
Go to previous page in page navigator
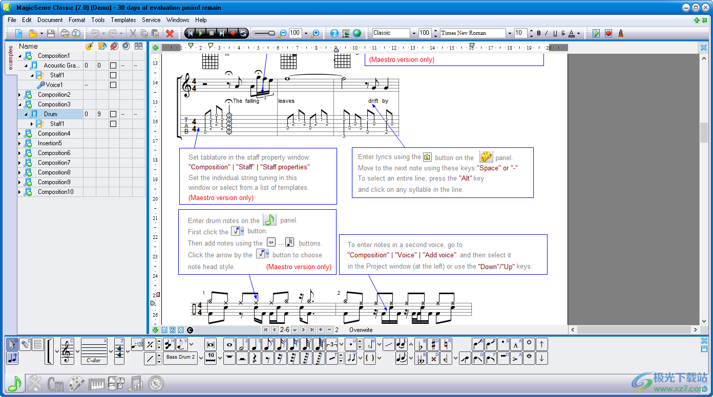(x=275, y=330)
